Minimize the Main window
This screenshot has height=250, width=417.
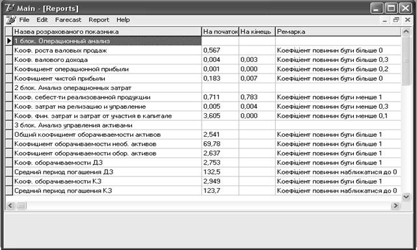(377, 8)
